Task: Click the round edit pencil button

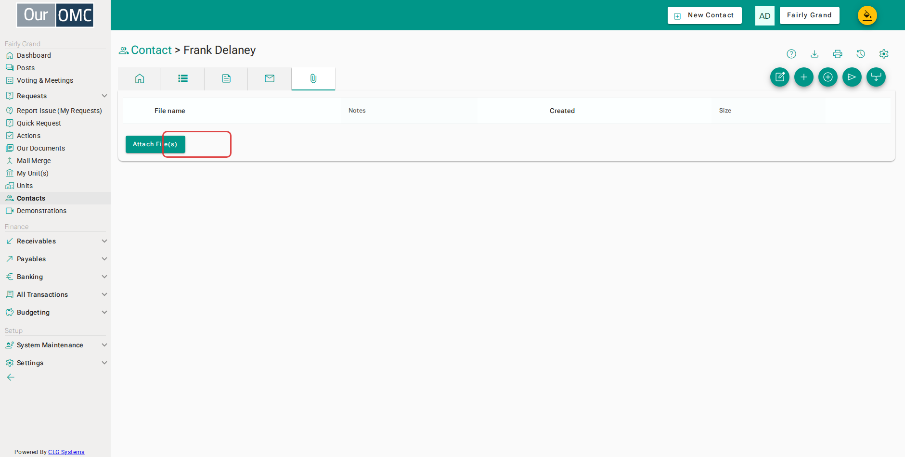Action: (x=780, y=77)
